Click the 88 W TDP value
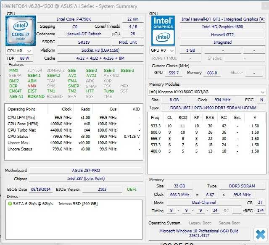 pyautogui.click(x=24, y=58)
